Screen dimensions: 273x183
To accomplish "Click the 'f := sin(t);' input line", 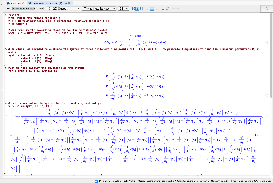I will pos(18,24).
